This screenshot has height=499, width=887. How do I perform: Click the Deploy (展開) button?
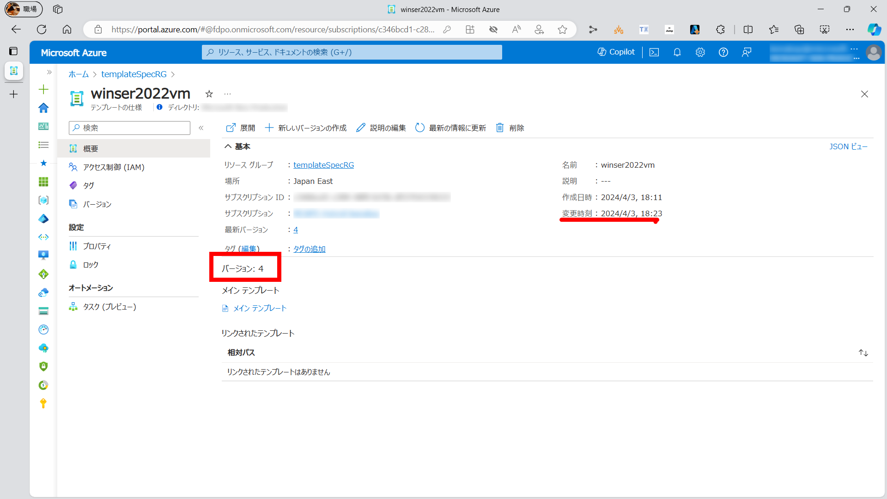tap(241, 128)
